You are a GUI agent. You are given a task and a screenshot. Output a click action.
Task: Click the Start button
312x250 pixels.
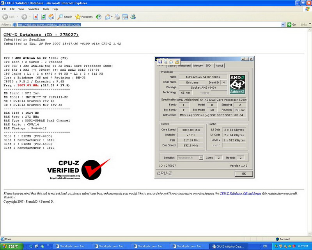coord(12,246)
